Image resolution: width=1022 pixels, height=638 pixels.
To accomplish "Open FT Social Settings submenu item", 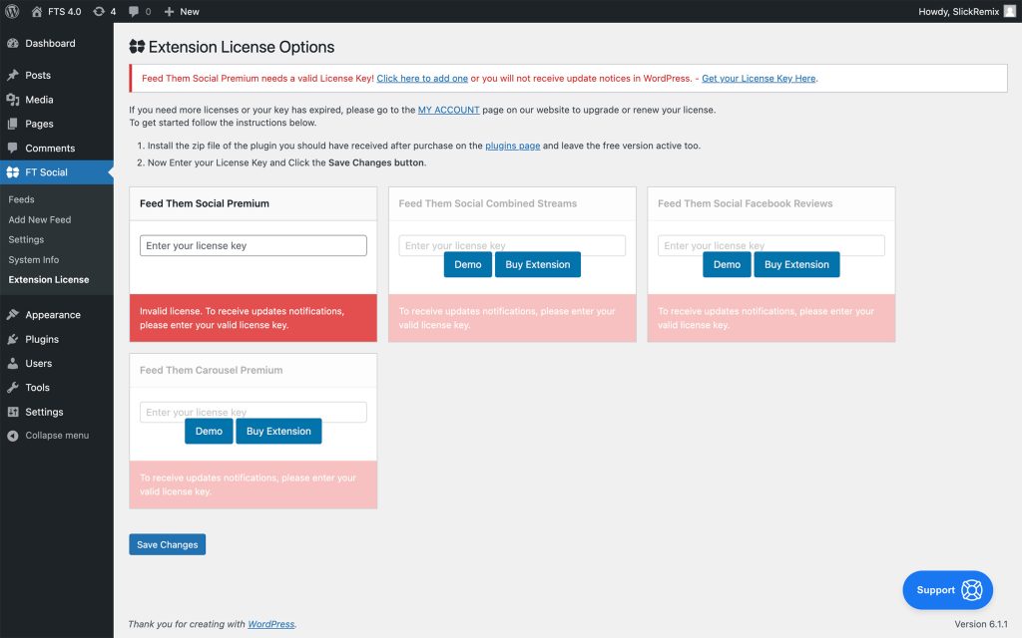I will (26, 239).
